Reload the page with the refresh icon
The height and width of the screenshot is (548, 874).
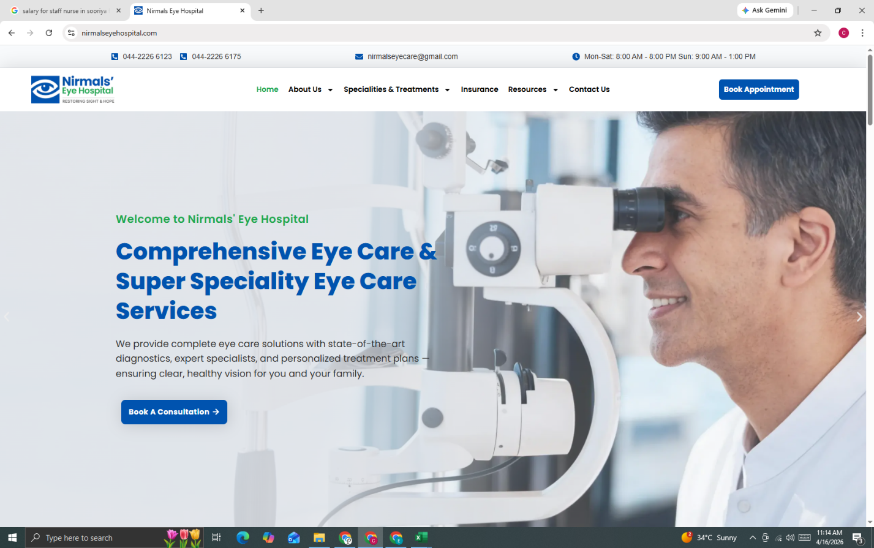pos(48,33)
